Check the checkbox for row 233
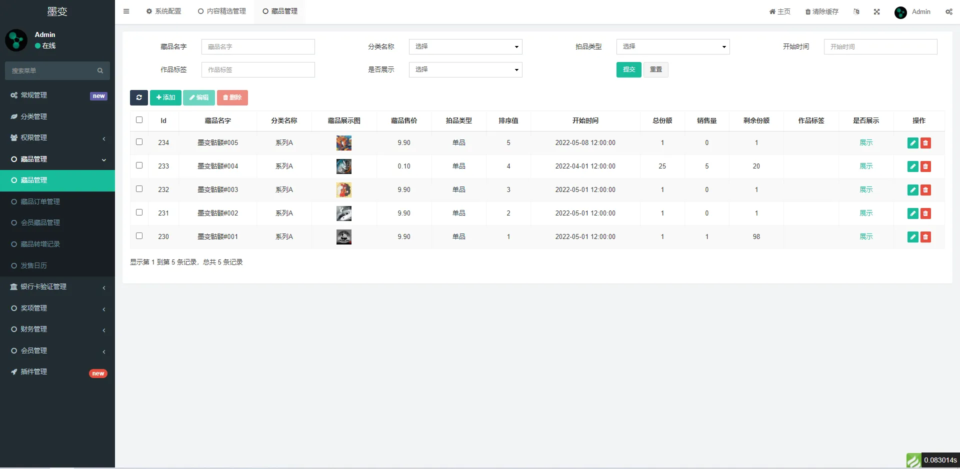The height and width of the screenshot is (469, 960). tap(139, 165)
